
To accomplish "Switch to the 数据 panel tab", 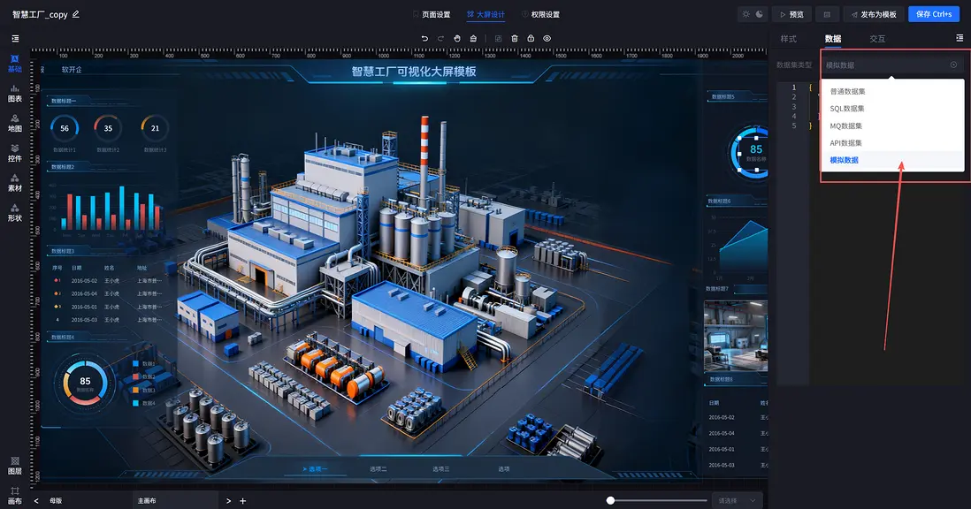I will [833, 38].
